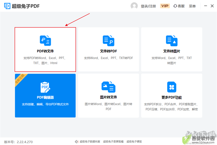The height and width of the screenshot is (145, 217).
Task: Click the 文件转图片 icon
Action: coord(172,41)
